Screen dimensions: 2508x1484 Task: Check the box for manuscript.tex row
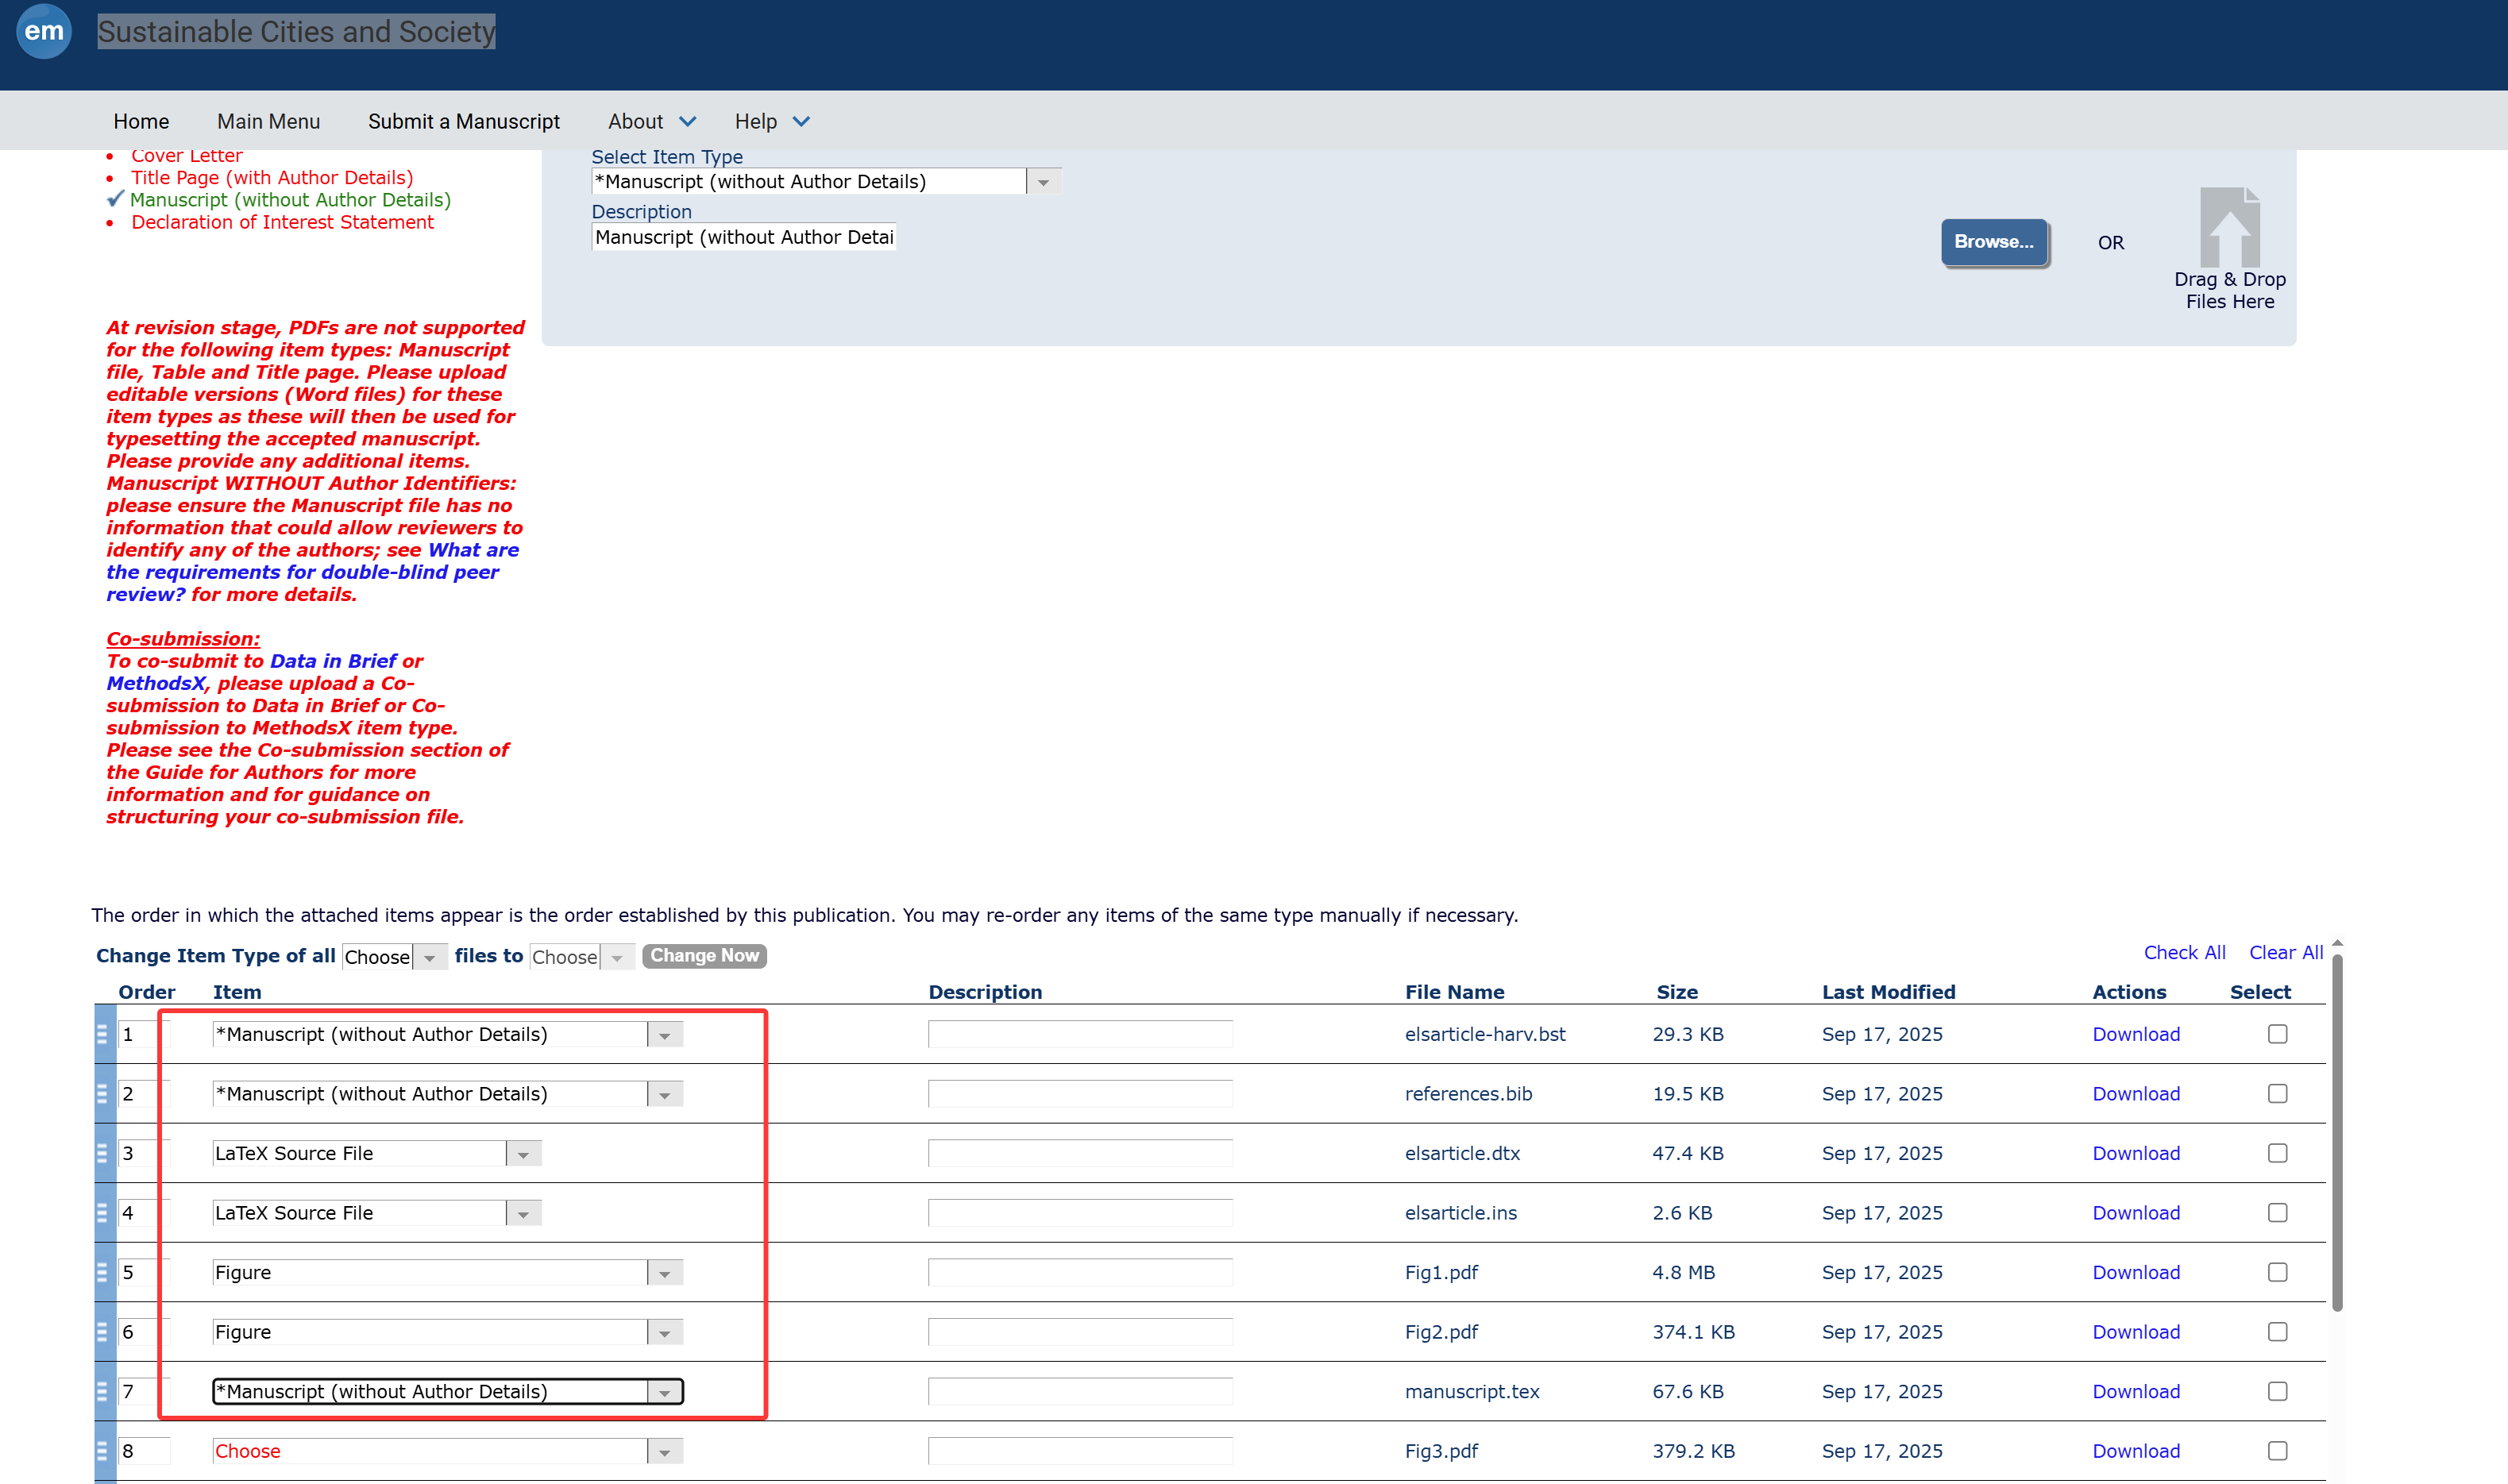2277,1391
